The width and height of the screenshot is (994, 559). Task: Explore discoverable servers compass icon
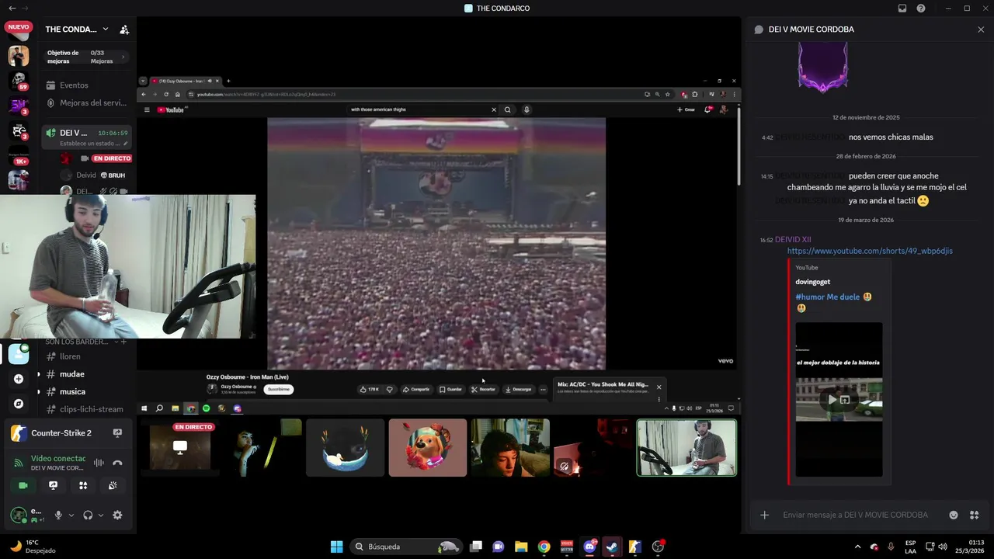click(x=19, y=404)
